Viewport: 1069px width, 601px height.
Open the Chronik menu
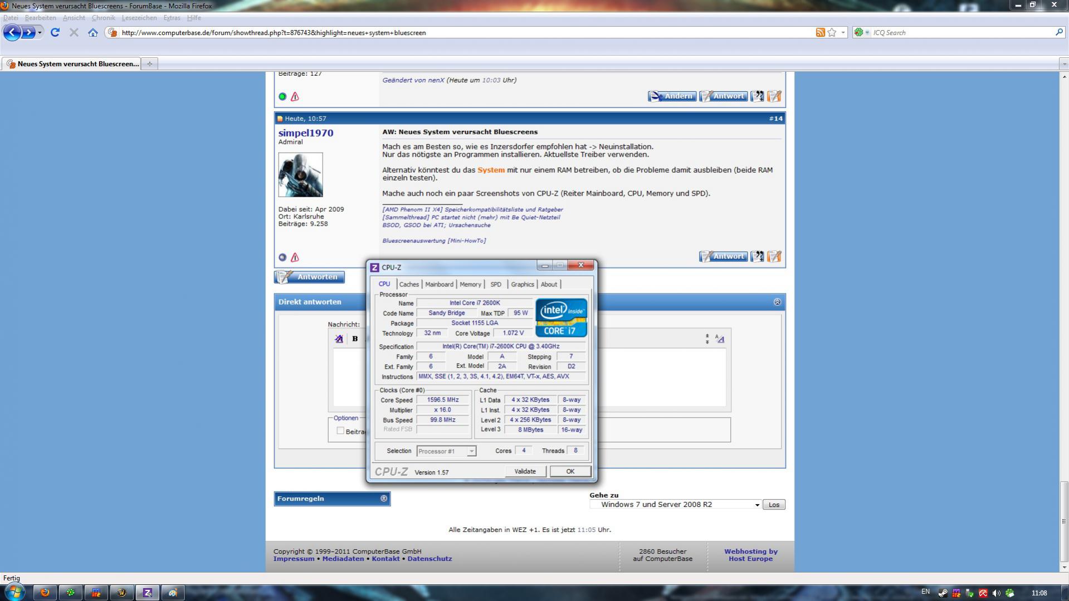[x=103, y=18]
